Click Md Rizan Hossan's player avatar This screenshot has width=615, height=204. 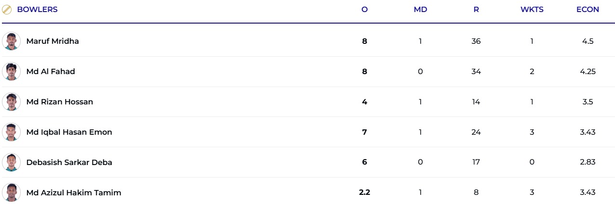11,102
